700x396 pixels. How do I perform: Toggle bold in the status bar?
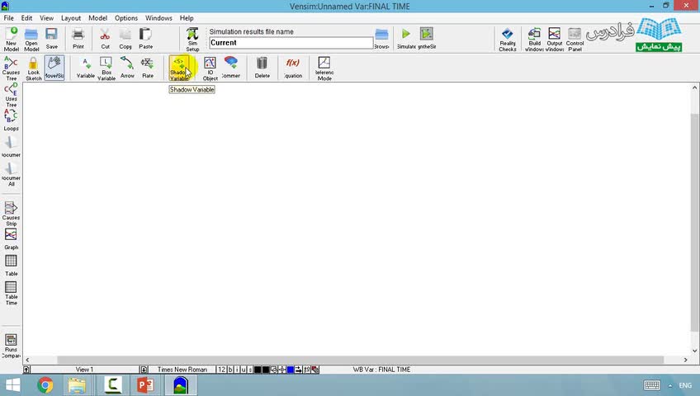[230, 370]
